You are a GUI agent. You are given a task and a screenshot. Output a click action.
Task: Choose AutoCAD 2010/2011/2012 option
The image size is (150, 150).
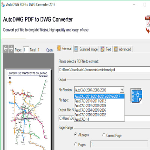point(99,101)
